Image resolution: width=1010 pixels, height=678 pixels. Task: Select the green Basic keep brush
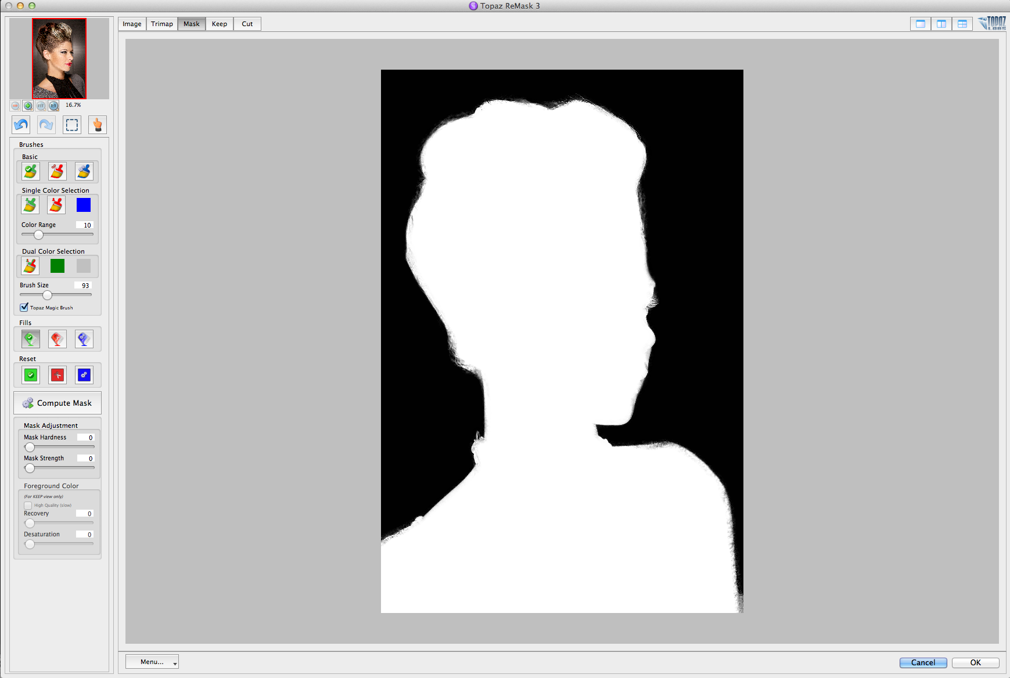click(30, 171)
